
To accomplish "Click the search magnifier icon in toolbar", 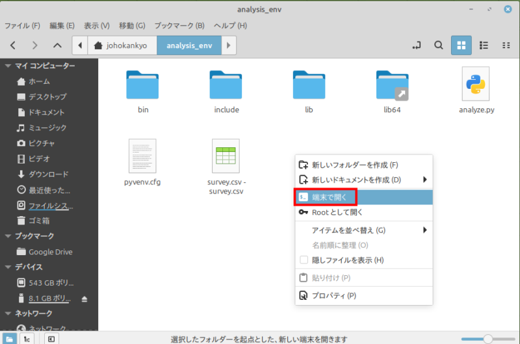I will [439, 45].
